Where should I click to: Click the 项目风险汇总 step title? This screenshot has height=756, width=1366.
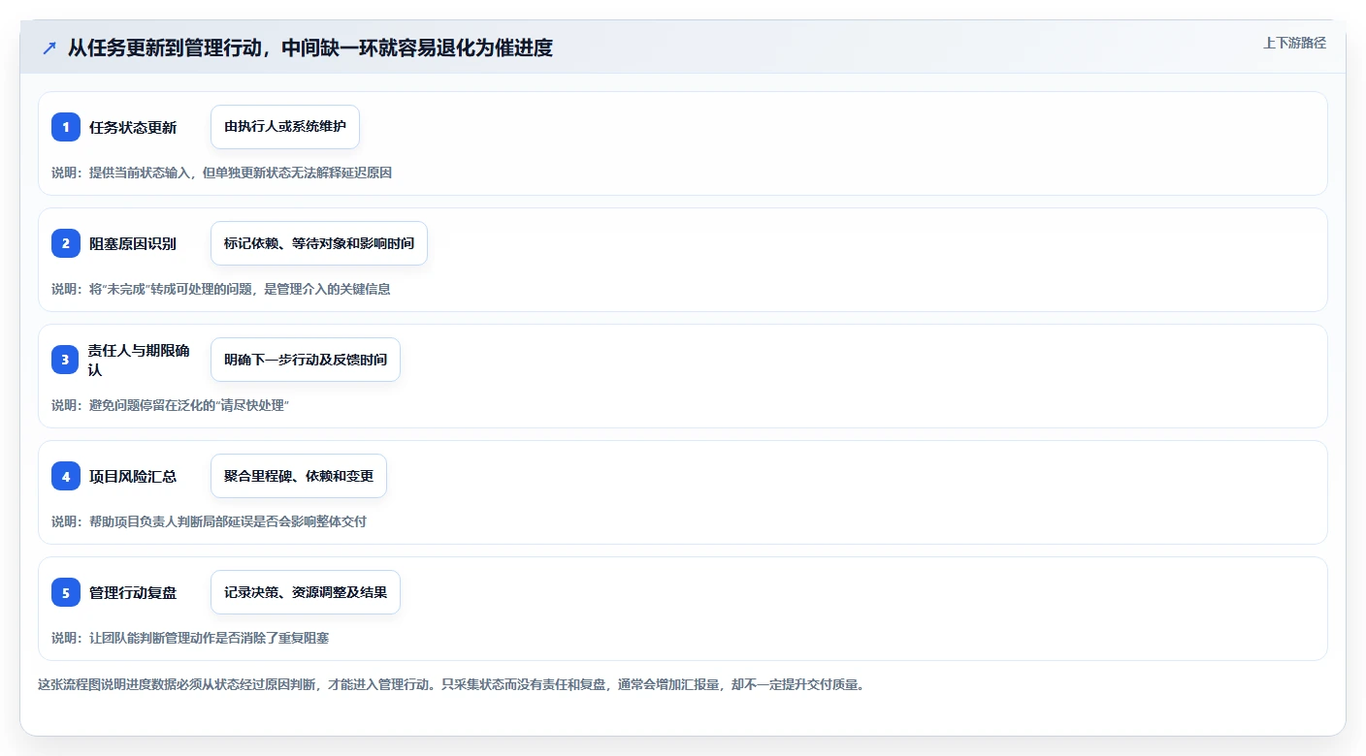coord(133,476)
